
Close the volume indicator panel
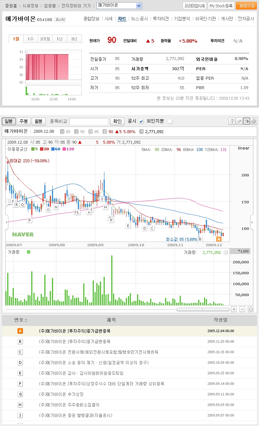(226, 252)
